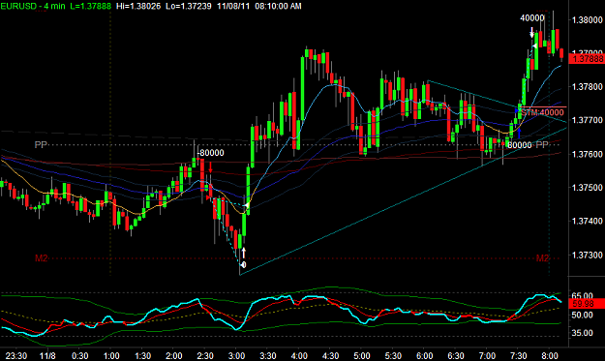605x361 pixels.
Task: Click the 50.00 indicator axis label
Action: pos(582,315)
